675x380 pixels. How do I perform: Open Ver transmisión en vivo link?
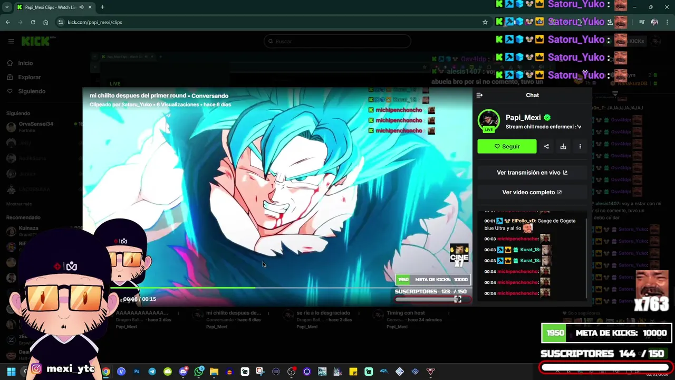pyautogui.click(x=532, y=173)
